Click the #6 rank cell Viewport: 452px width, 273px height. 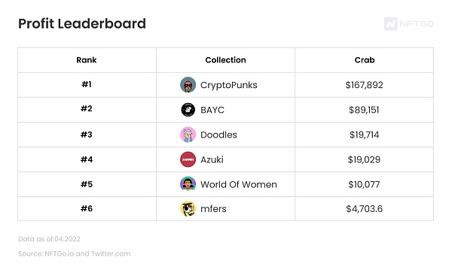click(87, 208)
